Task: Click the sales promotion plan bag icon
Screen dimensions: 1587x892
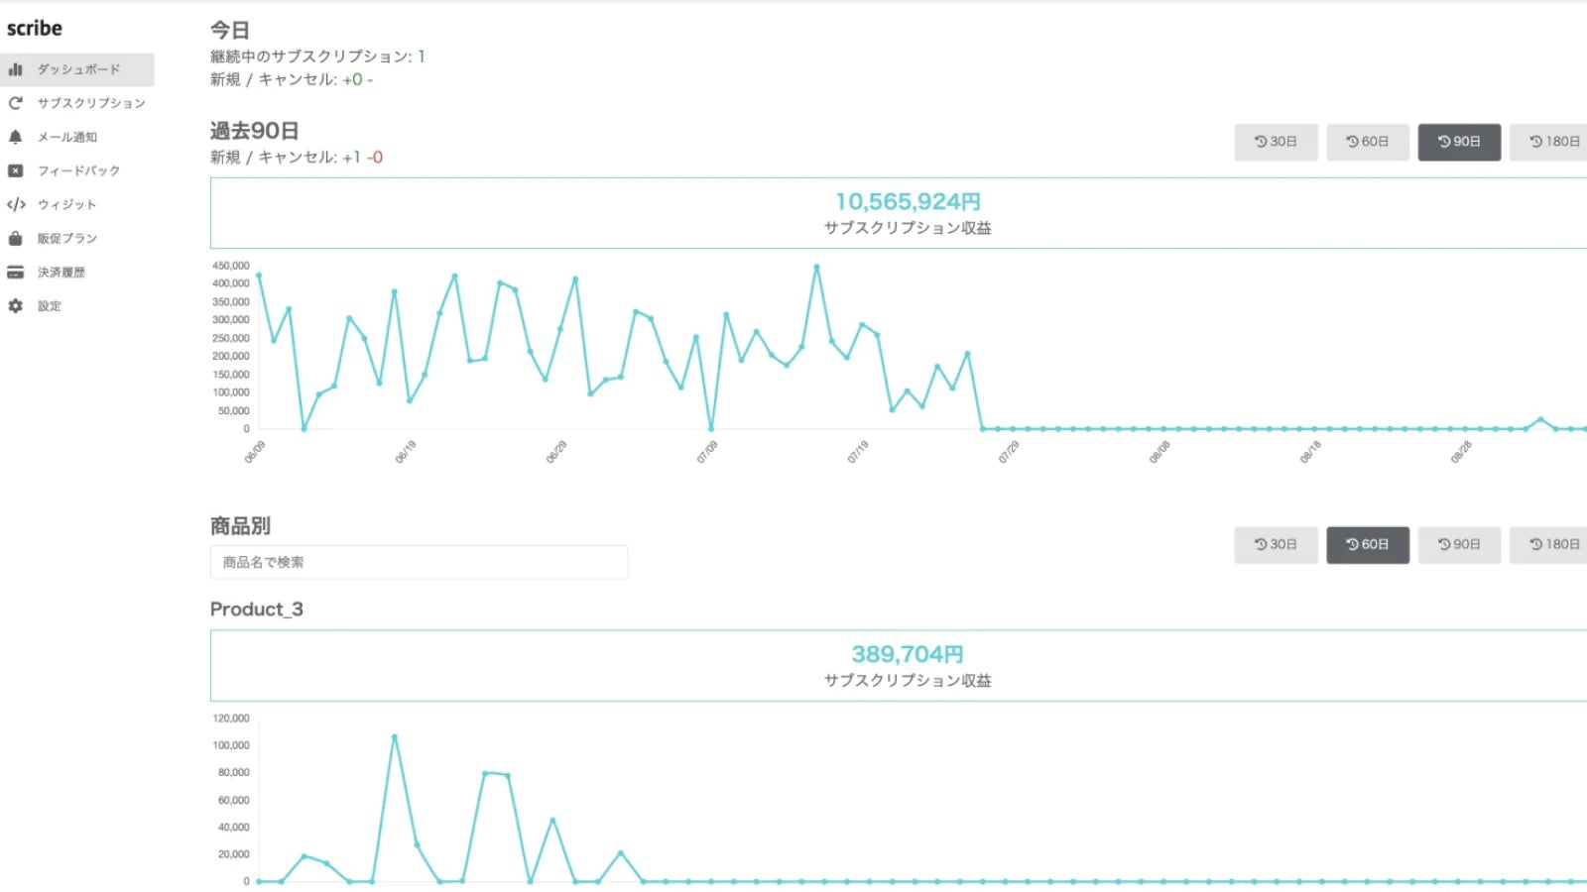Action: pos(15,238)
